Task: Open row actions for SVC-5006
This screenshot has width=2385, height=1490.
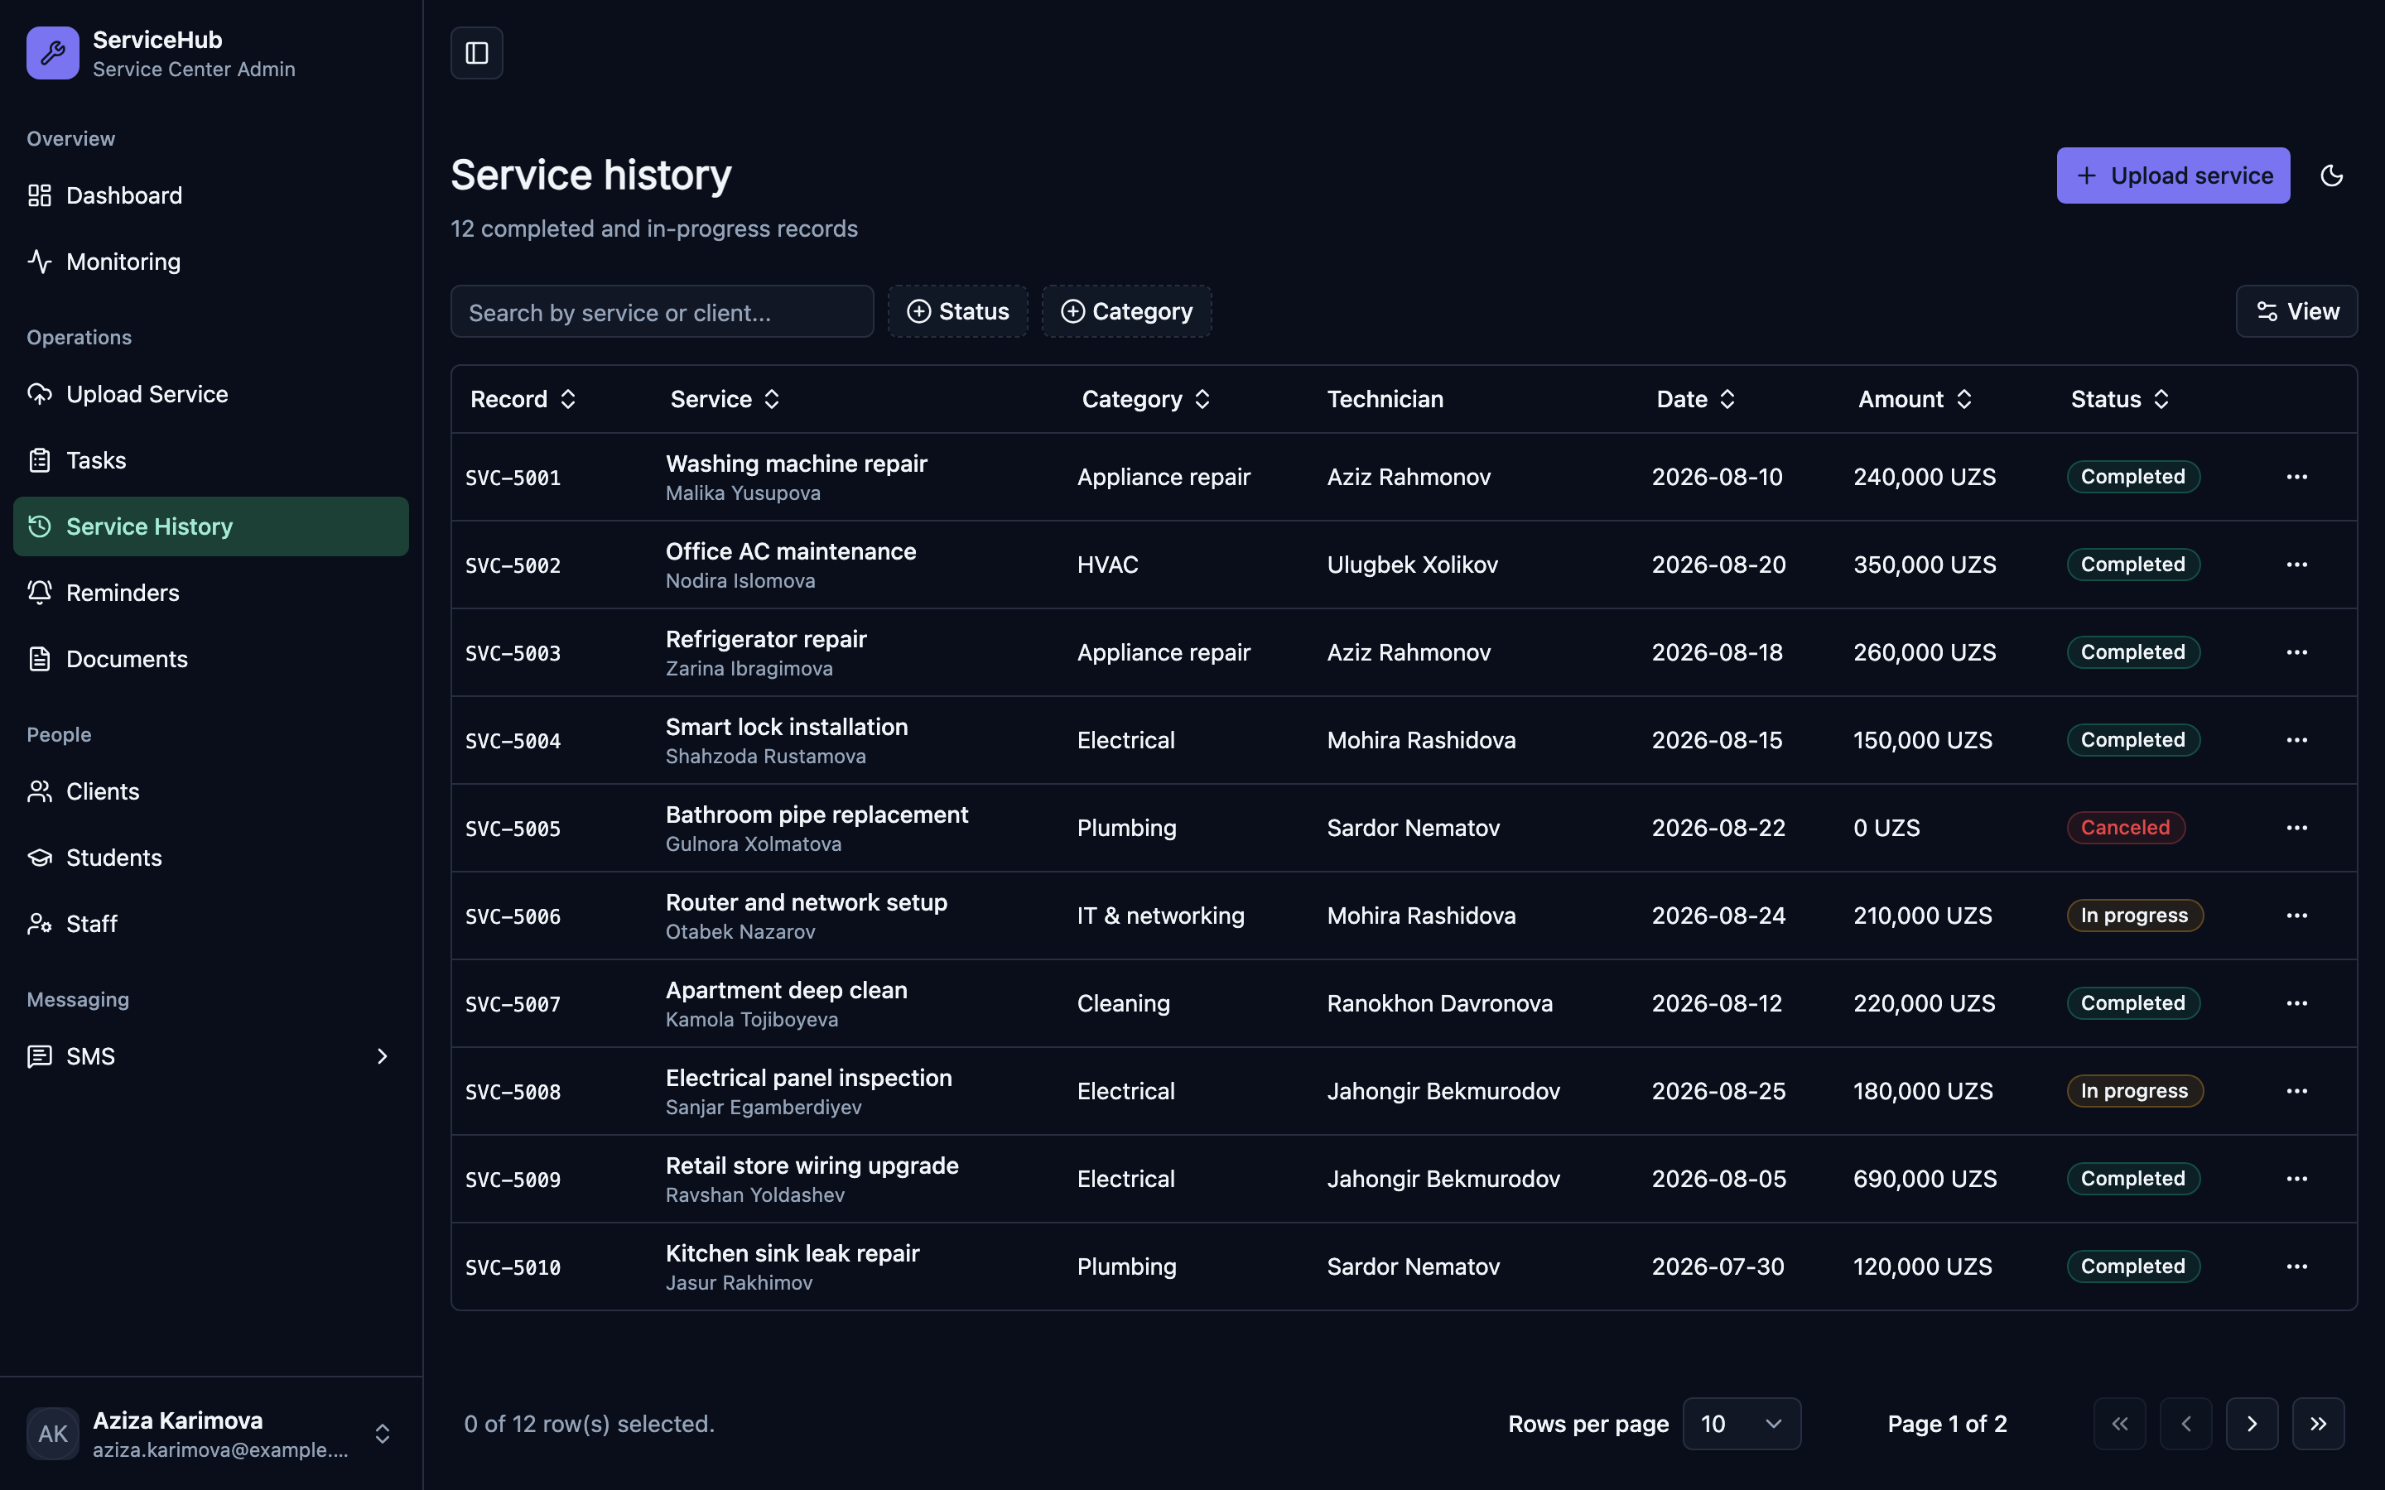Action: (x=2296, y=916)
